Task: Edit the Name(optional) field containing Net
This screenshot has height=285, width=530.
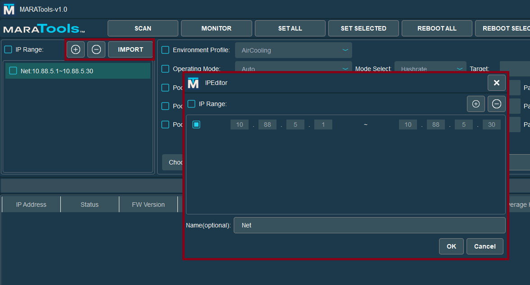Action: point(369,225)
